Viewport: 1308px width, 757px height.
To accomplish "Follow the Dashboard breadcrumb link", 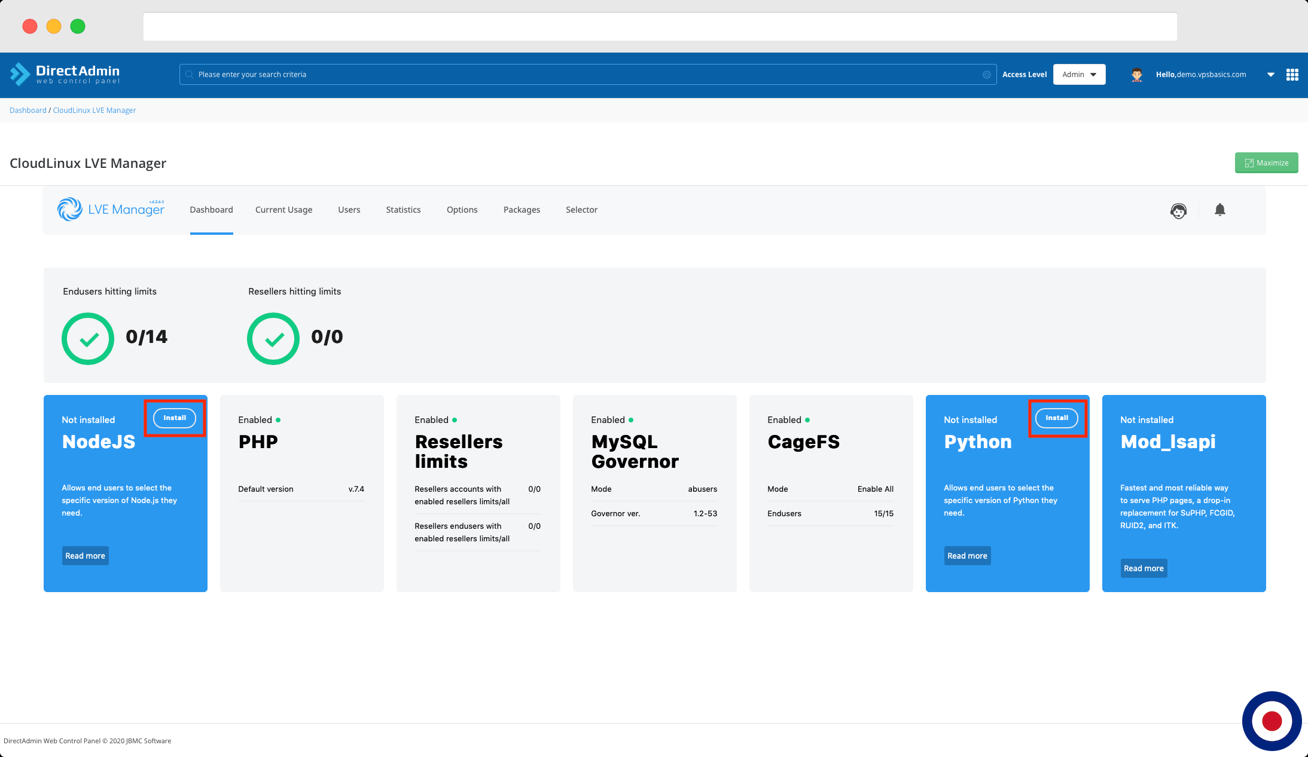I will 28,111.
